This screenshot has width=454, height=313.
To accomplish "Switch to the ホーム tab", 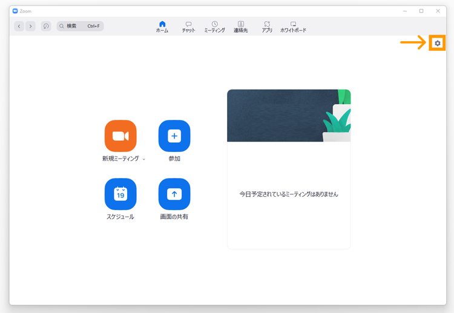I will coord(162,27).
